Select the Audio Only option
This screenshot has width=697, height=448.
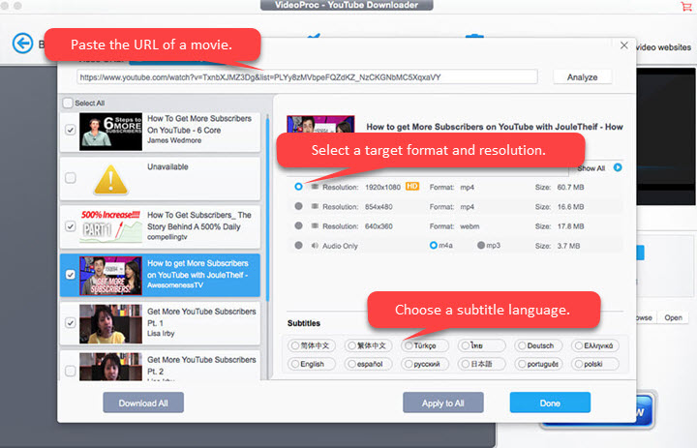pos(298,246)
